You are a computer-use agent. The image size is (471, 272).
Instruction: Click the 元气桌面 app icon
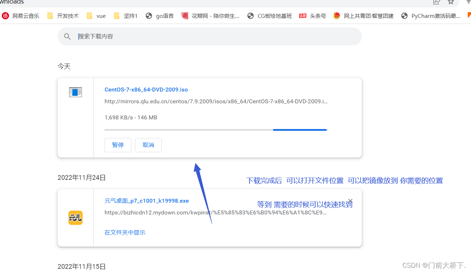tap(76, 218)
